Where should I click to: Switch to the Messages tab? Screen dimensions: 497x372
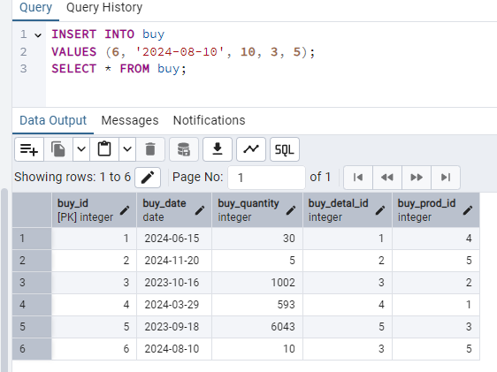tap(130, 121)
